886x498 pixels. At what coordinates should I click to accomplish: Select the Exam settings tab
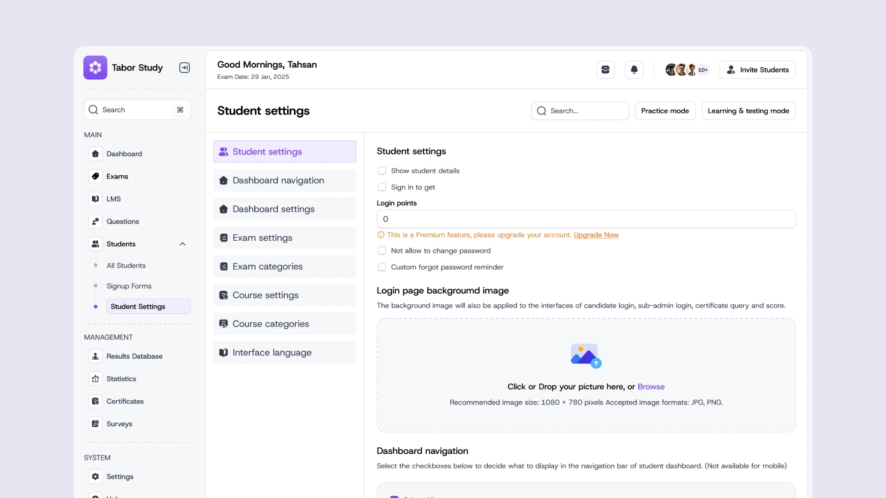point(285,238)
